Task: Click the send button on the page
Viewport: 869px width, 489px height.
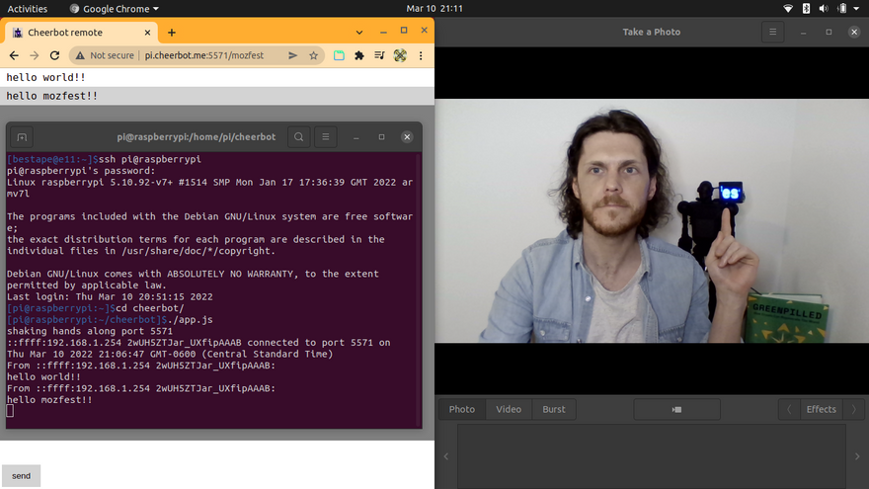Action: point(21,475)
